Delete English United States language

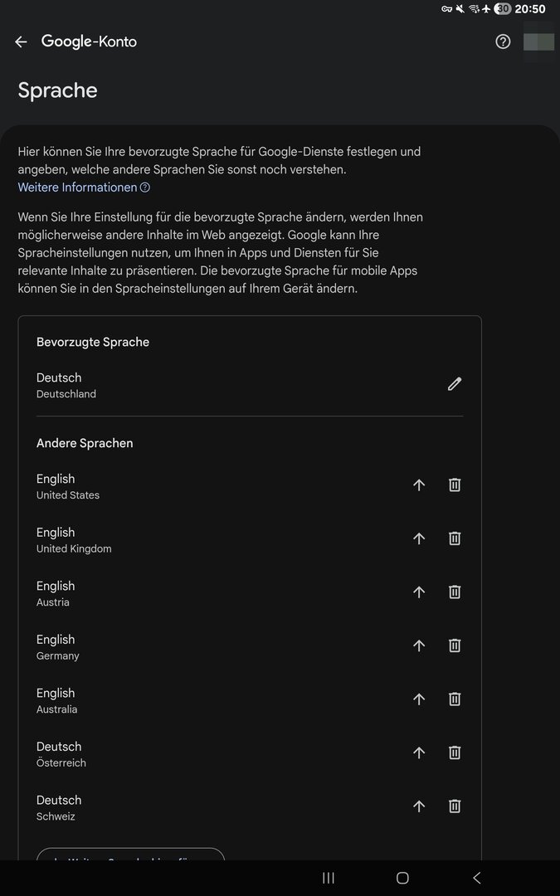click(455, 485)
